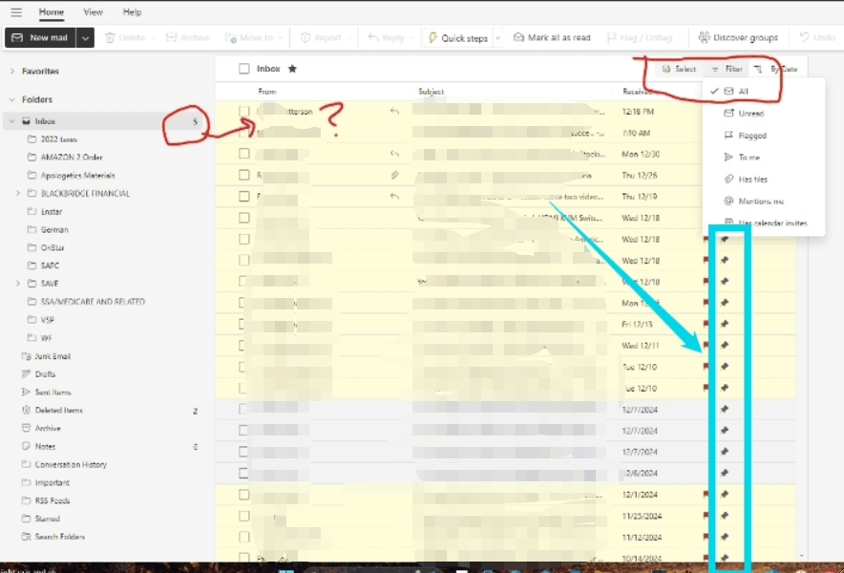The width and height of the screenshot is (844, 573).
Task: Open the Junk Email folder
Action: [53, 356]
